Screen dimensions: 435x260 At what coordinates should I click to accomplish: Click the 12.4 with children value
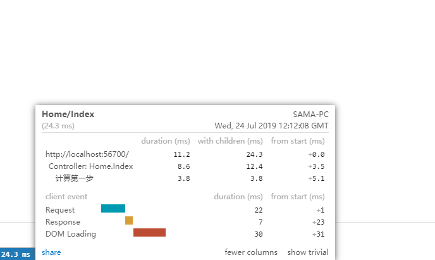point(254,166)
